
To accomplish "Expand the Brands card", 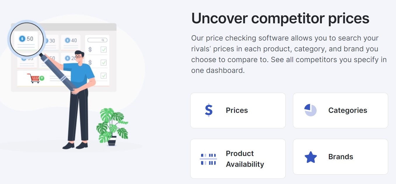I will pyautogui.click(x=340, y=157).
